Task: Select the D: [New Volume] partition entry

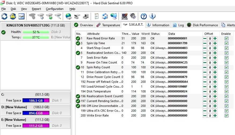Action: [35, 110]
